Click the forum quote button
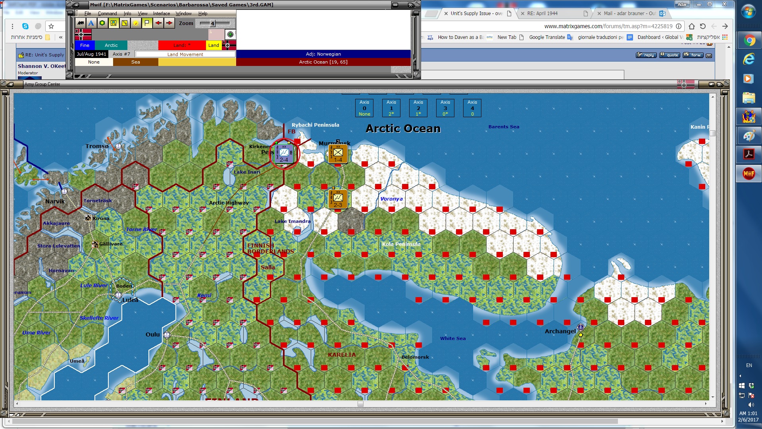762x429 pixels. click(670, 55)
